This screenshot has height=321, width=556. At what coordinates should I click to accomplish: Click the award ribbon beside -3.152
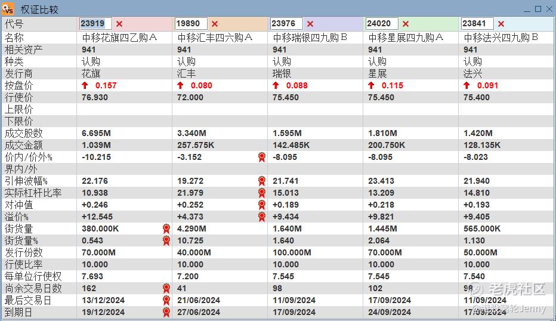click(262, 157)
